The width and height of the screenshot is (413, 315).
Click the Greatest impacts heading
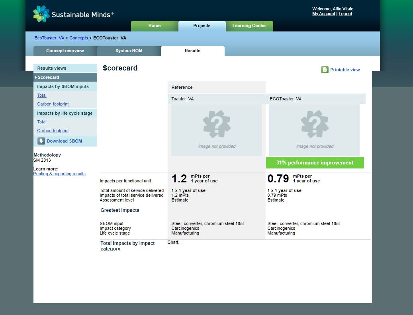[x=120, y=210]
